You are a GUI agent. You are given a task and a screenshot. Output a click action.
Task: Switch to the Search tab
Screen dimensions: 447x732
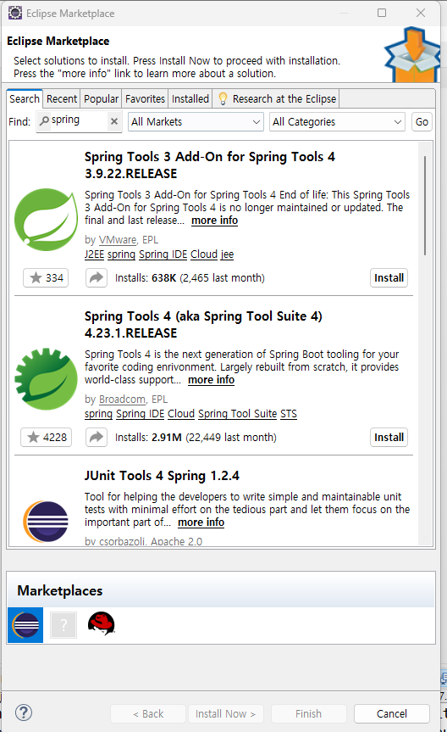[25, 99]
